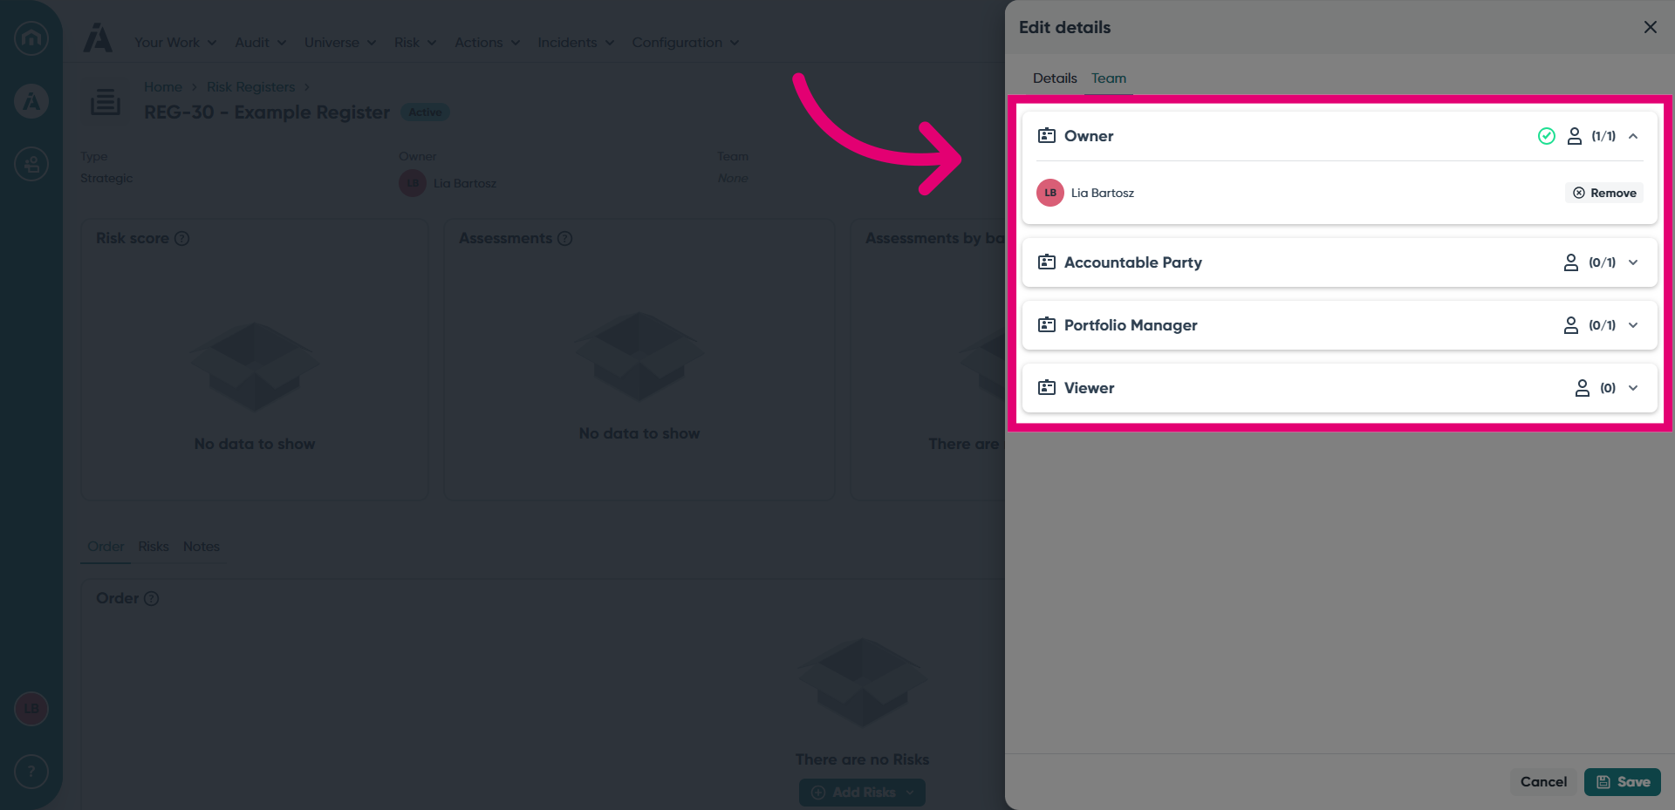Save the edited details

pyautogui.click(x=1623, y=782)
